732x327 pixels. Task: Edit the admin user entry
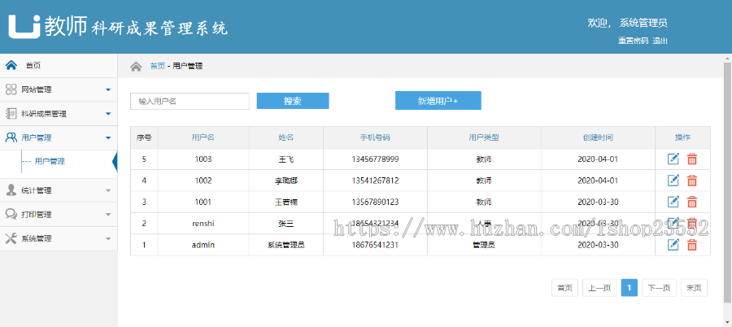coord(673,244)
